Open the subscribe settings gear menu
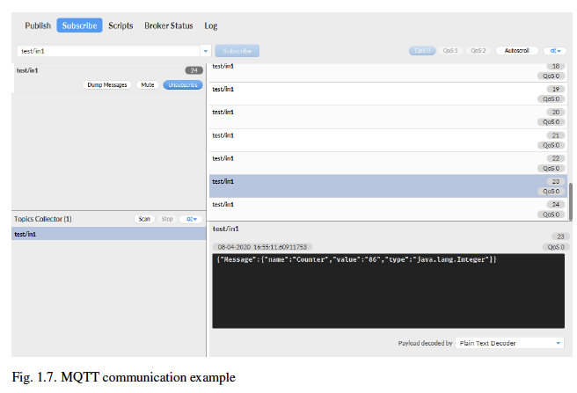This screenshot has width=577, height=393. click(555, 51)
